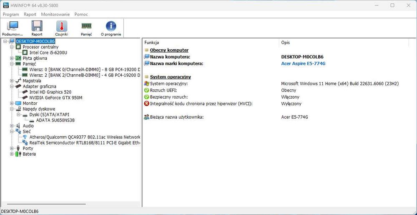Click the Windows 11 Home build value
Screen dimensions: 417x215
coord(340,83)
